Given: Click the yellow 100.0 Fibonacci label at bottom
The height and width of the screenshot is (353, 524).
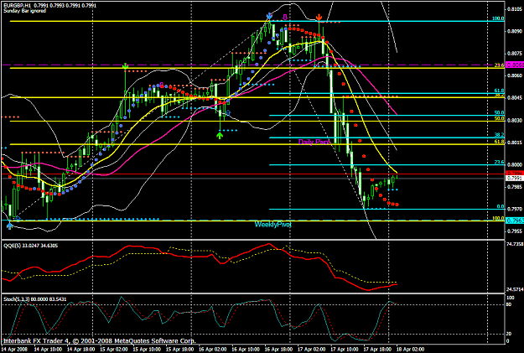Looking at the screenshot, I should [498, 218].
